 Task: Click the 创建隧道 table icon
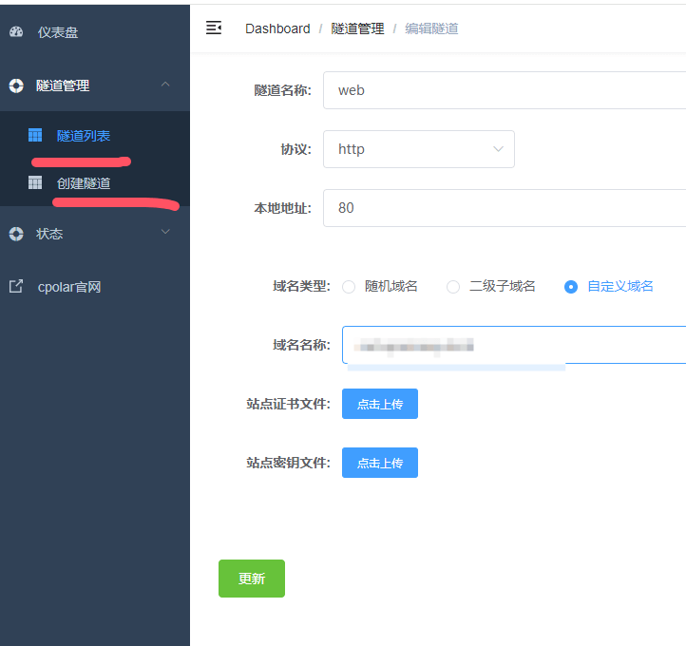point(35,183)
